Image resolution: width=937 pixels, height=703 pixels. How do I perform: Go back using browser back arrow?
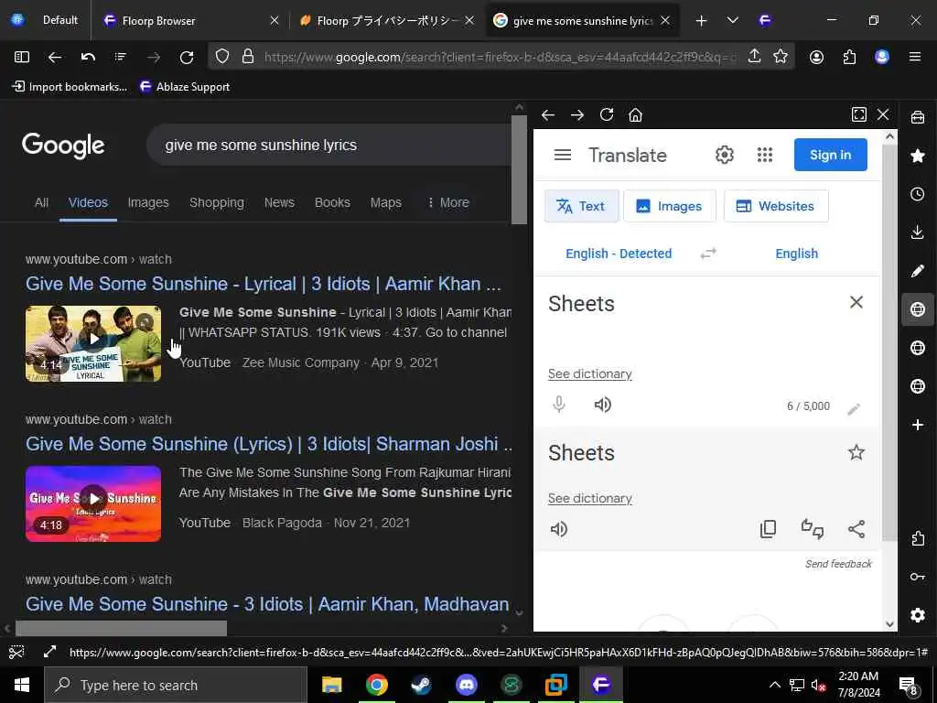pos(54,57)
